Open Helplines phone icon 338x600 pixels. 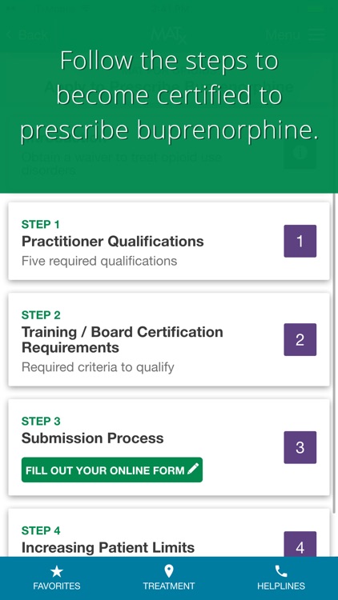281,572
